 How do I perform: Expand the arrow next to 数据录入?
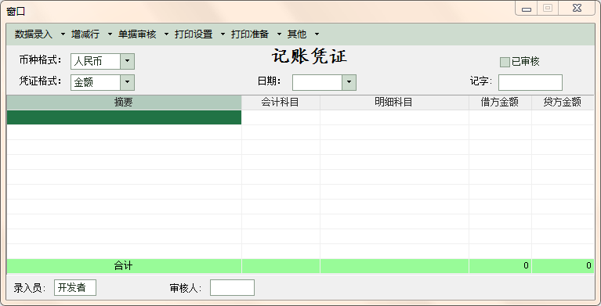[x=63, y=34]
